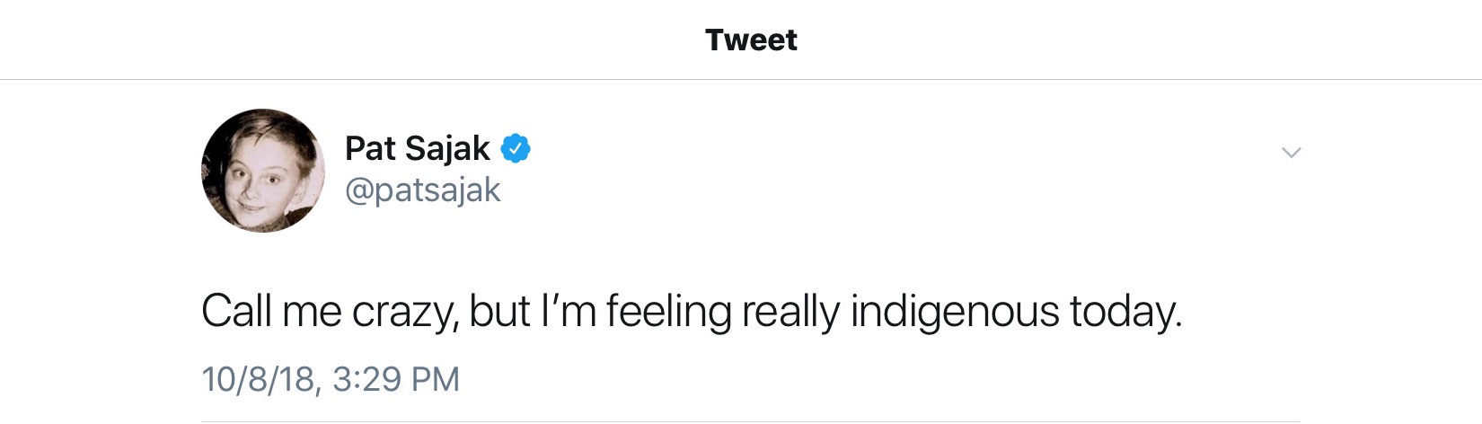
Task: Click the word "crazy" in the tweet
Action: click(x=402, y=312)
